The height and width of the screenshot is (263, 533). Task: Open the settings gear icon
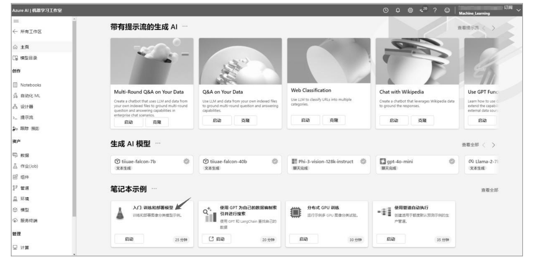coord(410,10)
